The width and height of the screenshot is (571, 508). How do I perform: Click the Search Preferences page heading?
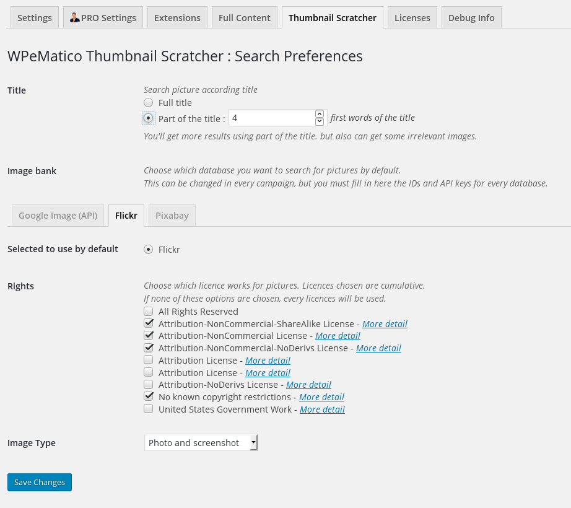click(185, 56)
